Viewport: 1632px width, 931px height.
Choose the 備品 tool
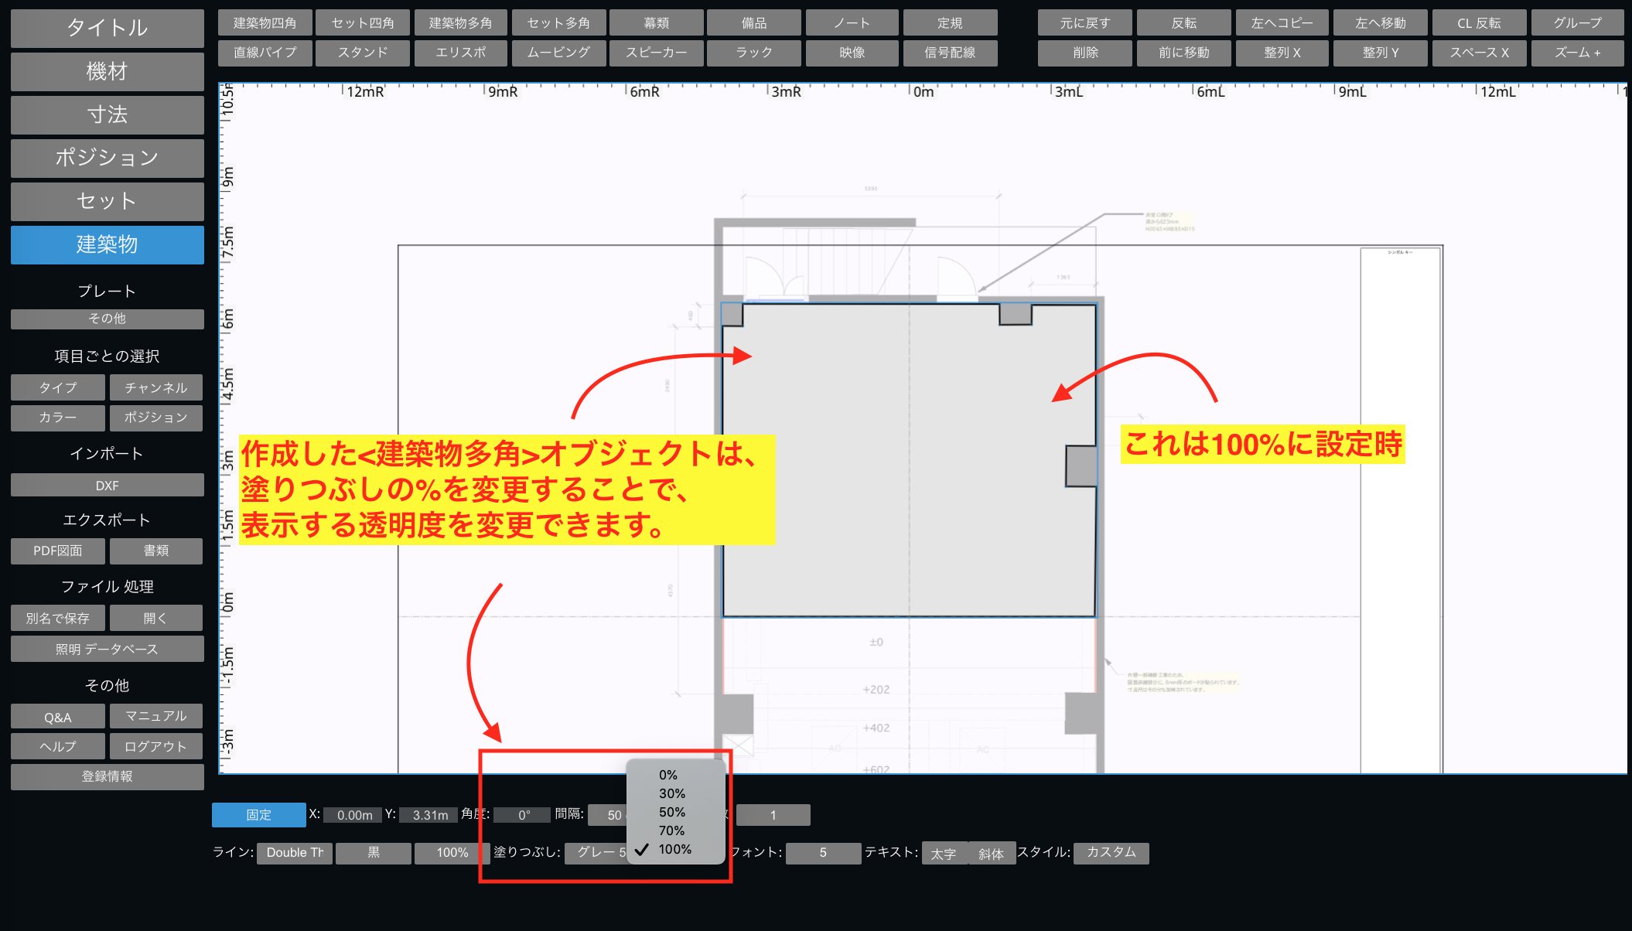[x=754, y=23]
